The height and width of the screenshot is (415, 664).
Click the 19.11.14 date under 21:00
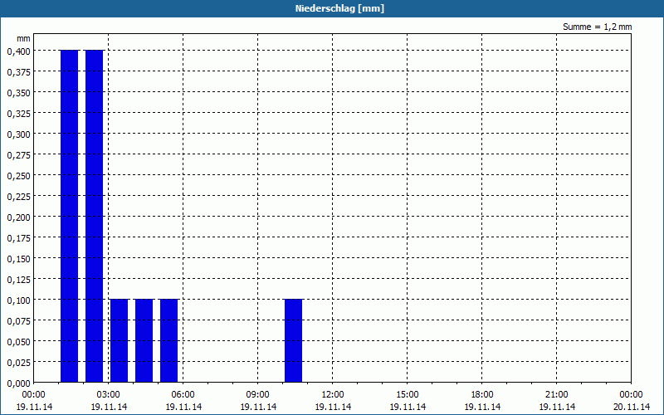click(x=557, y=407)
